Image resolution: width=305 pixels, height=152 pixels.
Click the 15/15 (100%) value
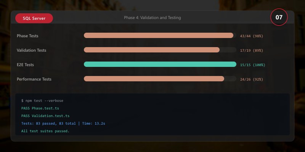(252, 65)
